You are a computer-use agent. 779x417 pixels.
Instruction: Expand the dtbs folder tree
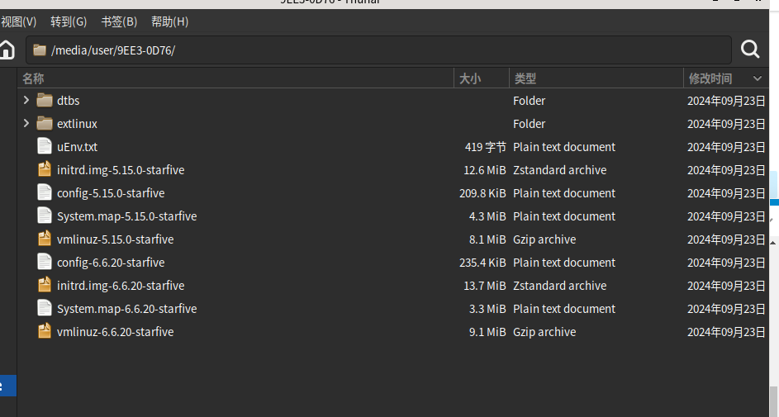(26, 100)
